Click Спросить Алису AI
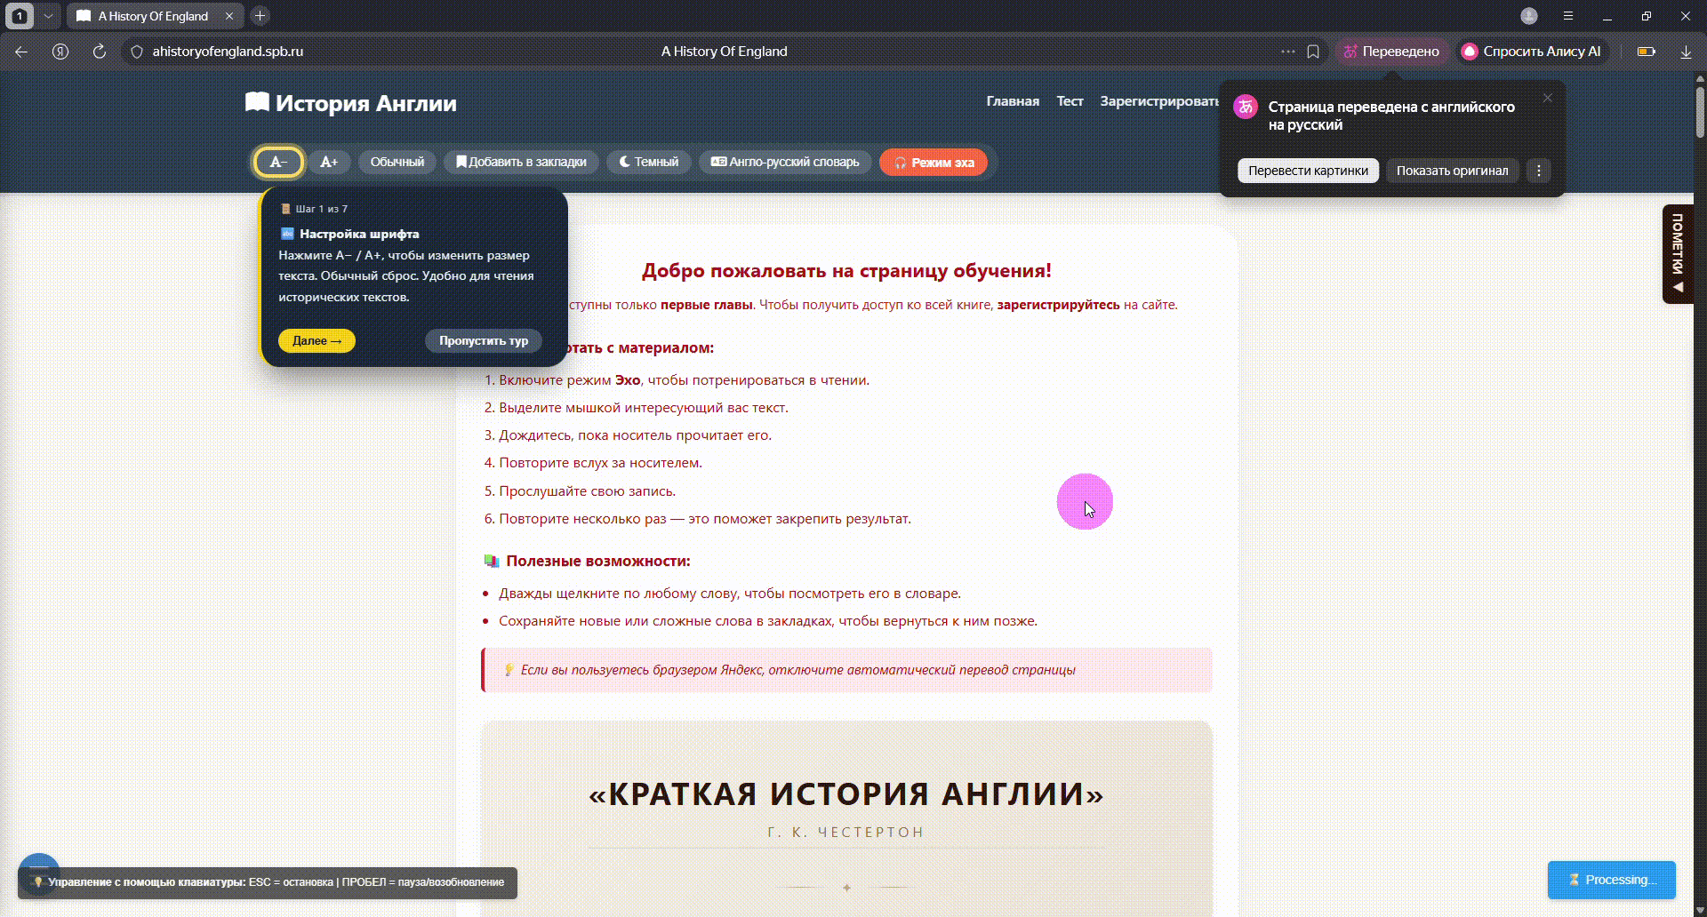The image size is (1707, 917). click(1531, 52)
